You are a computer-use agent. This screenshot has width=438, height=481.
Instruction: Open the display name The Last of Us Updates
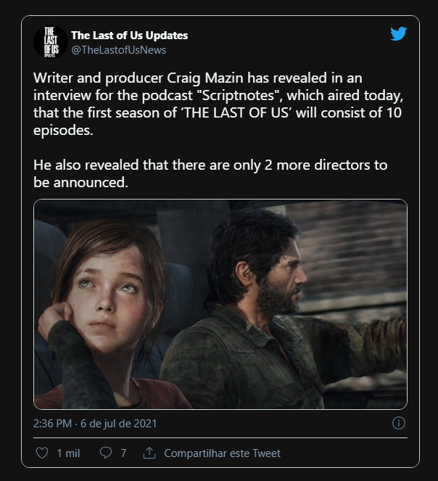[129, 36]
